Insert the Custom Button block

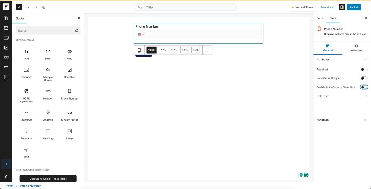[x=70, y=115]
